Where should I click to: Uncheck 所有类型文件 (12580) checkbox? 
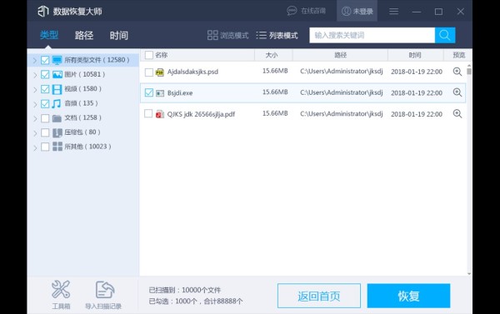[45, 60]
